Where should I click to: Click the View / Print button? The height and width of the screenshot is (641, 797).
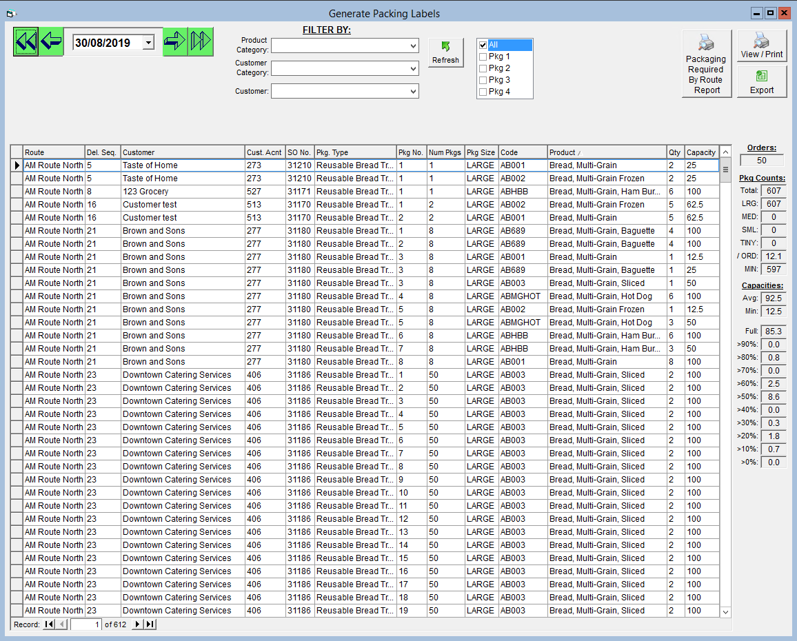(761, 46)
